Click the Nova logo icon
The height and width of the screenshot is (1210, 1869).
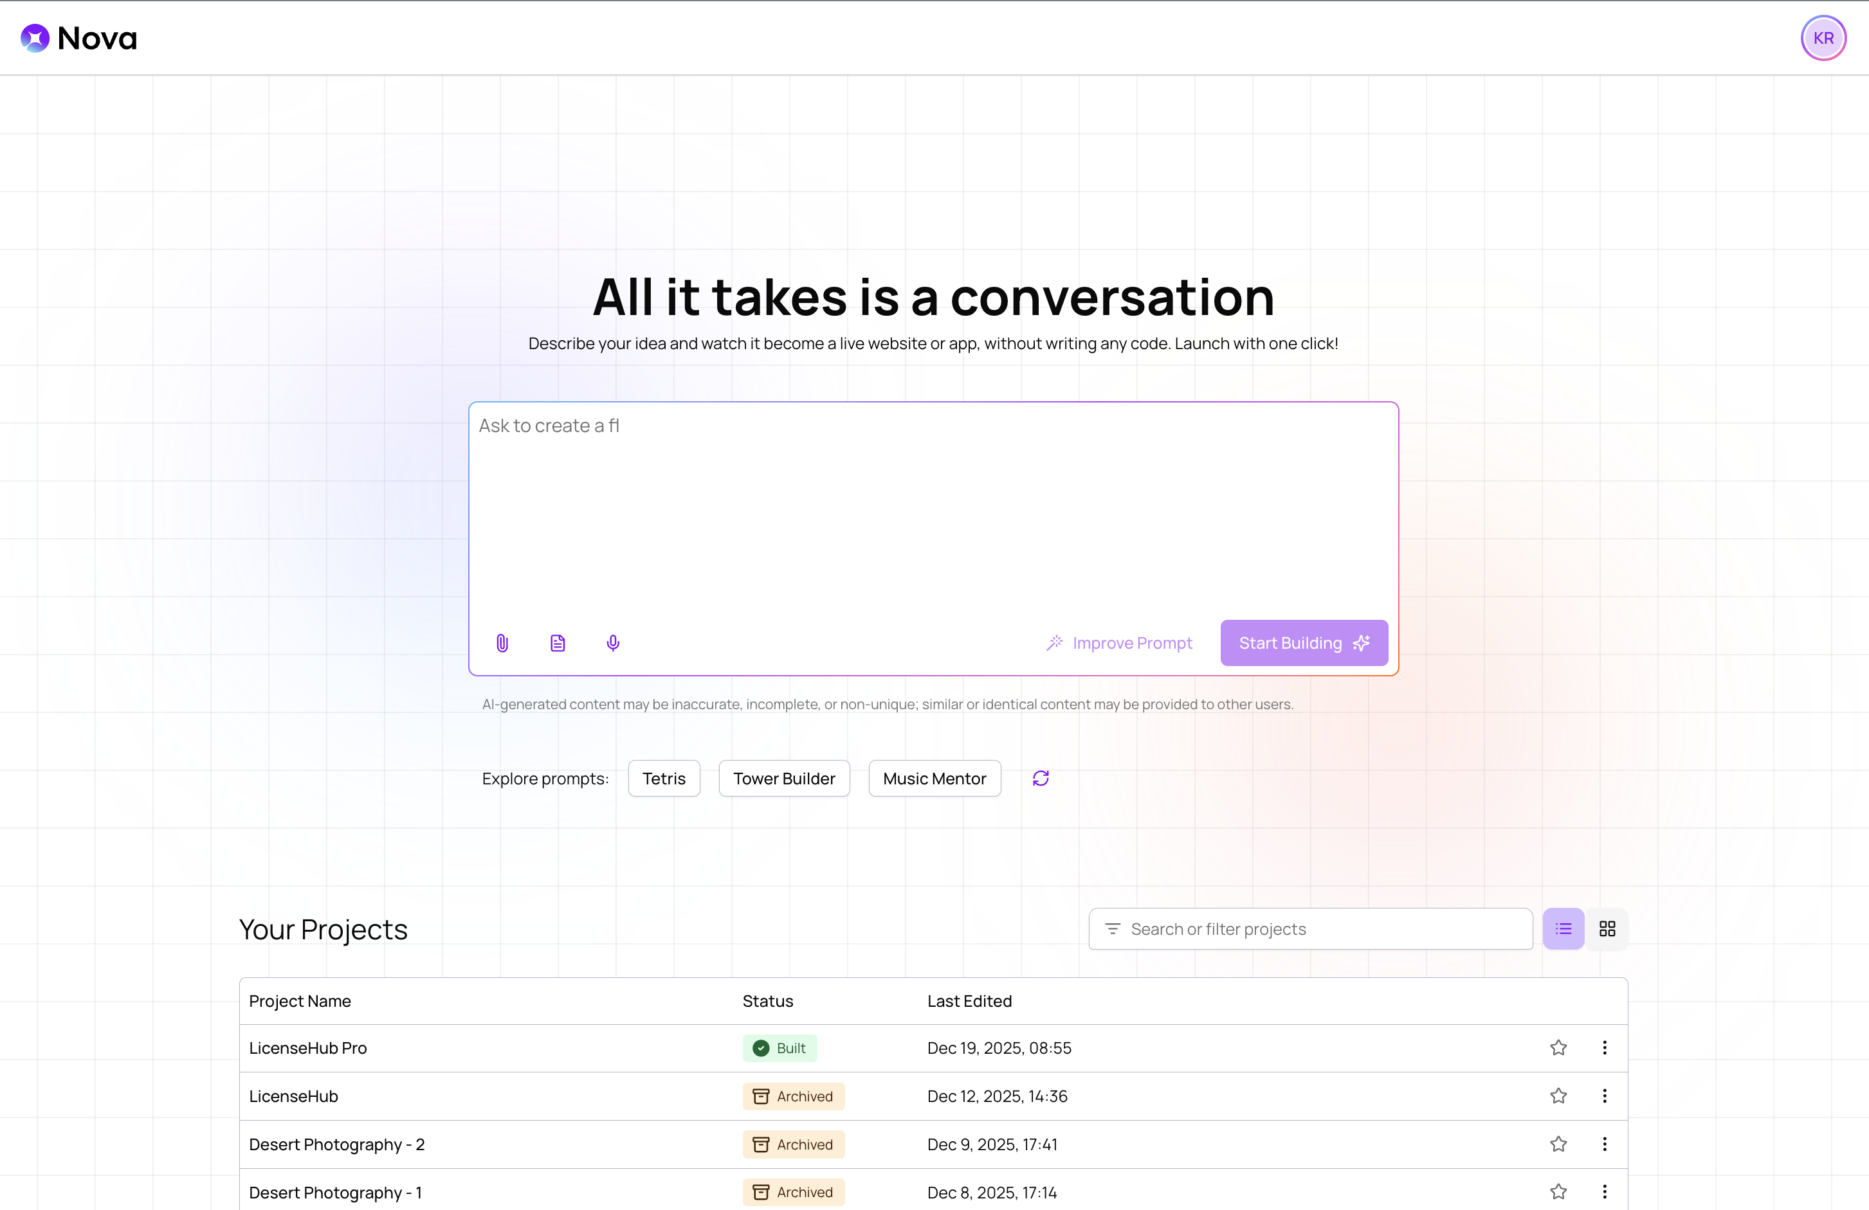tap(35, 38)
